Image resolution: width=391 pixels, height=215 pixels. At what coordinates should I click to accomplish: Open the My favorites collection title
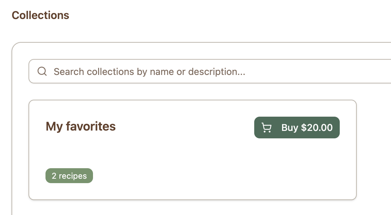(81, 126)
